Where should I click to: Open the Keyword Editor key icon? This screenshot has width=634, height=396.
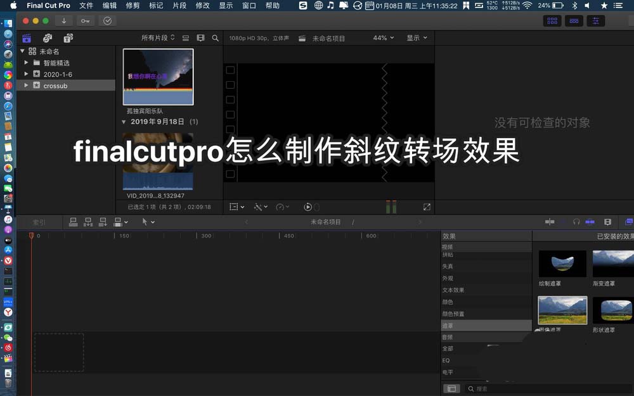point(85,21)
